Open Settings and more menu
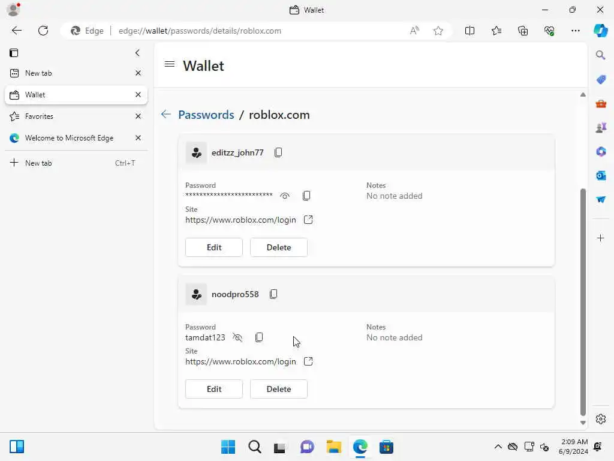 tap(575, 31)
